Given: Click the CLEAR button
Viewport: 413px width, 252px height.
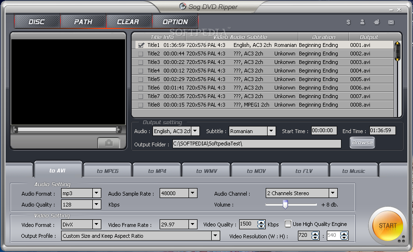Looking at the screenshot, I should [x=129, y=22].
